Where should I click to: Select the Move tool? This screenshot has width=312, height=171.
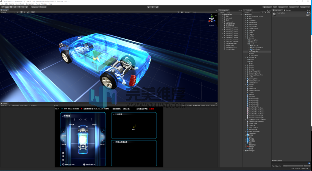click(x=7, y=7)
